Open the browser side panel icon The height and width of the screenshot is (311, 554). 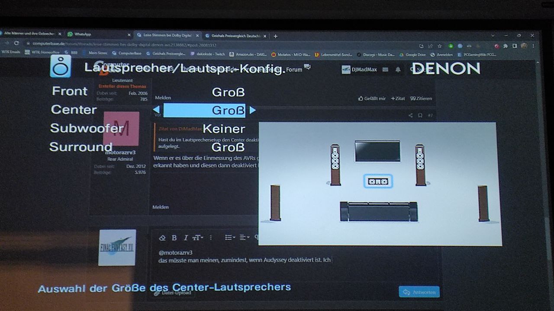[515, 46]
